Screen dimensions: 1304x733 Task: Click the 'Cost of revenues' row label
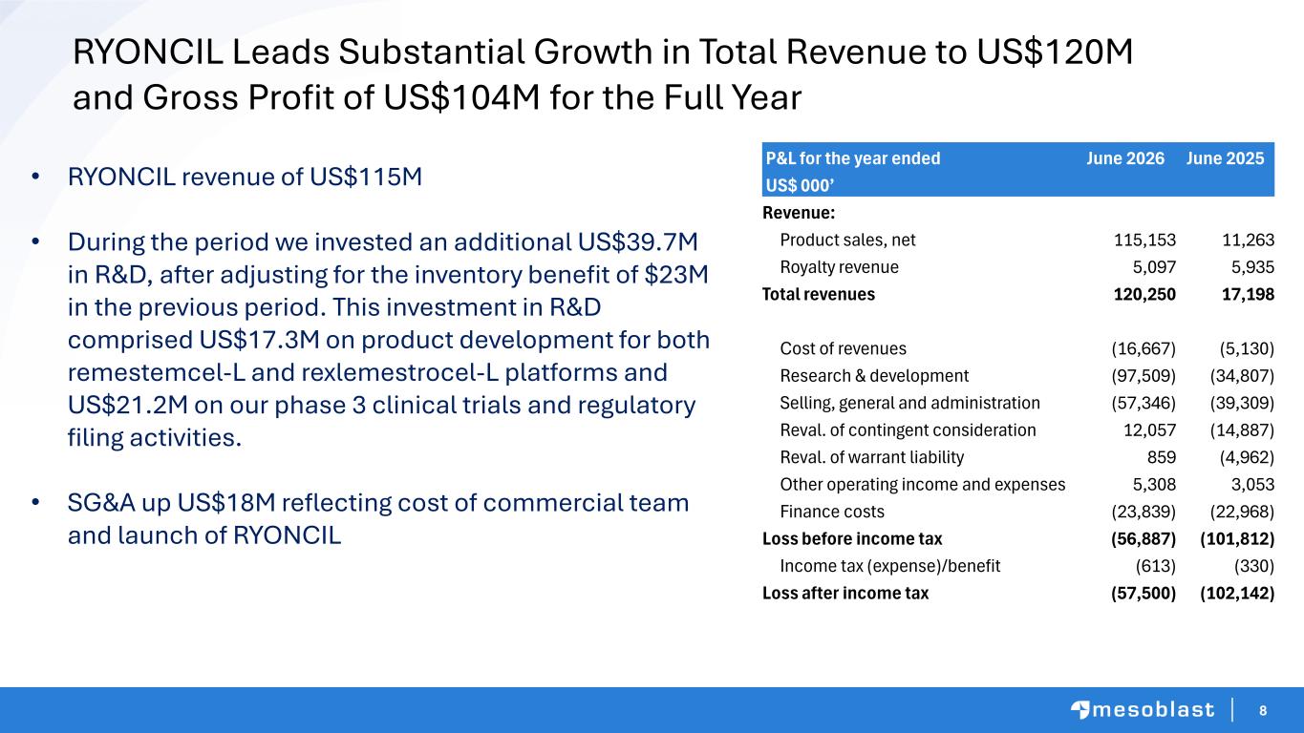[x=843, y=348]
